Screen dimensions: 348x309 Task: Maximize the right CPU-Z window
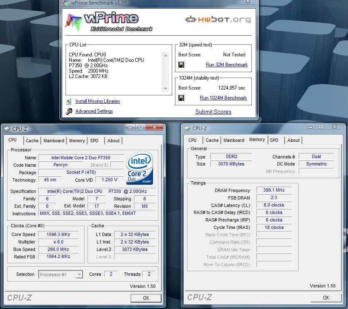point(321,127)
